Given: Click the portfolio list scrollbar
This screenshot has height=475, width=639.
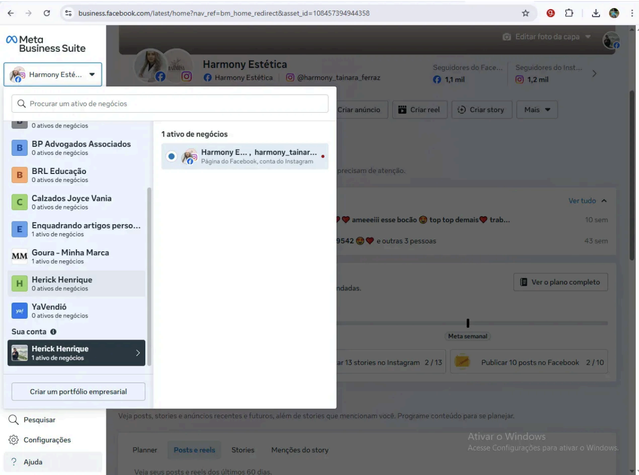Looking at the screenshot, I should tap(149, 276).
